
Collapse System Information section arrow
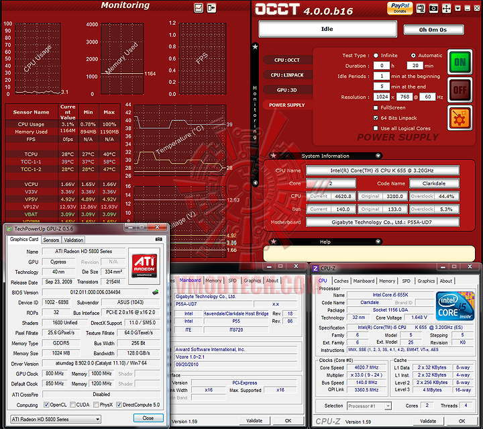coord(378,156)
